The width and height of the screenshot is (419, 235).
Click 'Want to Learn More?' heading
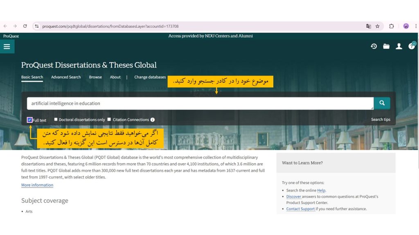[302, 163]
